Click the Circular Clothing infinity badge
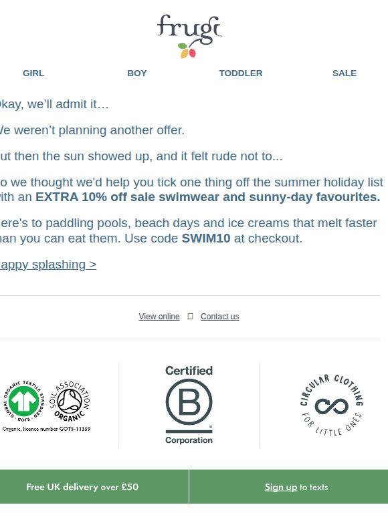Image resolution: width=388 pixels, height=517 pixels. point(332,405)
